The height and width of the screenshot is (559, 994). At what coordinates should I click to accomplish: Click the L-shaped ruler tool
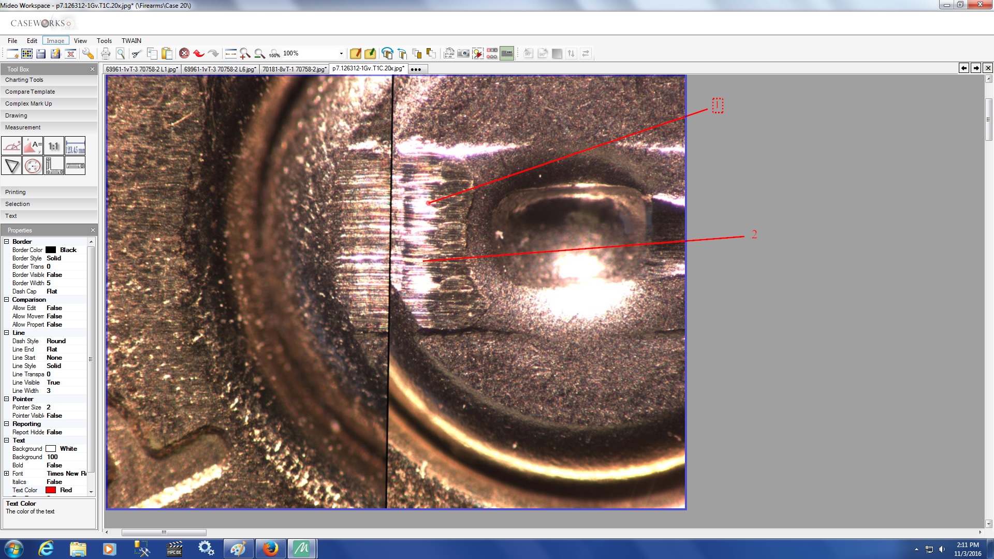pyautogui.click(x=54, y=166)
